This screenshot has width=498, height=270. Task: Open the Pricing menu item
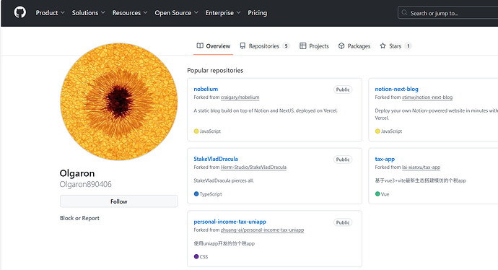[257, 13]
